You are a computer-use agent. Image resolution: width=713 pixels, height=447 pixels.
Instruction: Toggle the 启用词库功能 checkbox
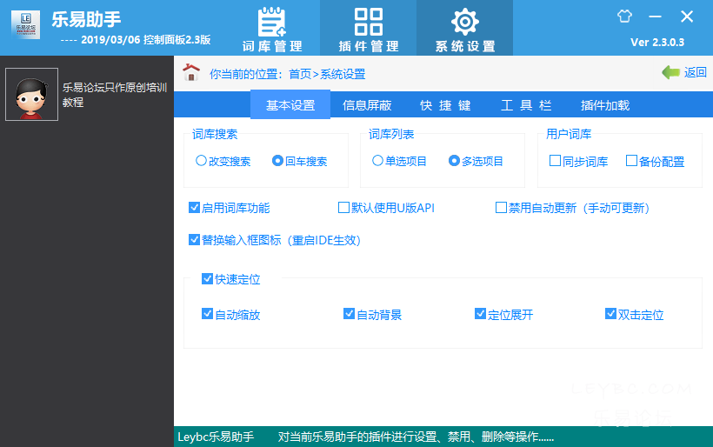(194, 208)
